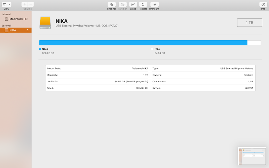Click the large yellow external drive icon
269x168 pixels.
(45, 23)
